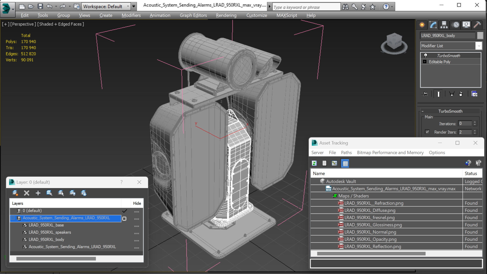Open the Modifier List dropdown
The width and height of the screenshot is (487, 274).
(x=479, y=46)
